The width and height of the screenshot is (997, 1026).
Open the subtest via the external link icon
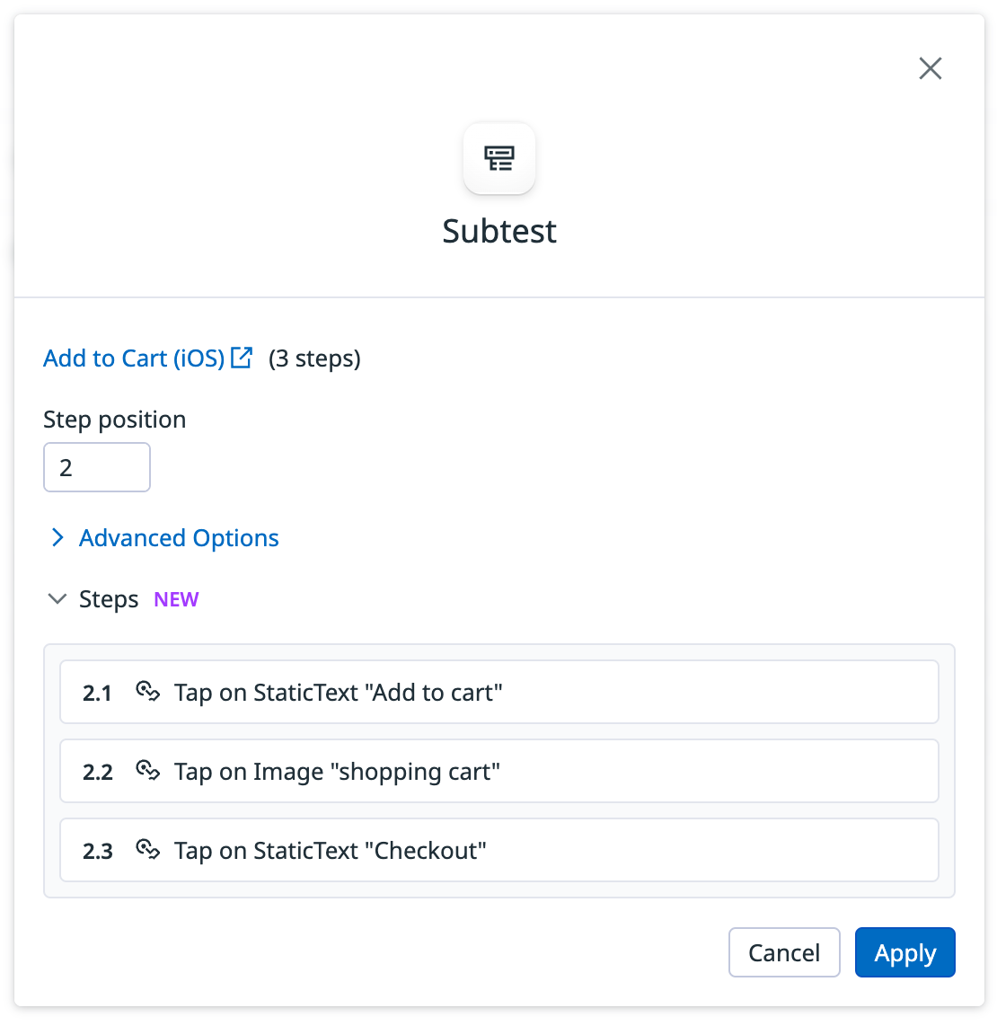(241, 357)
